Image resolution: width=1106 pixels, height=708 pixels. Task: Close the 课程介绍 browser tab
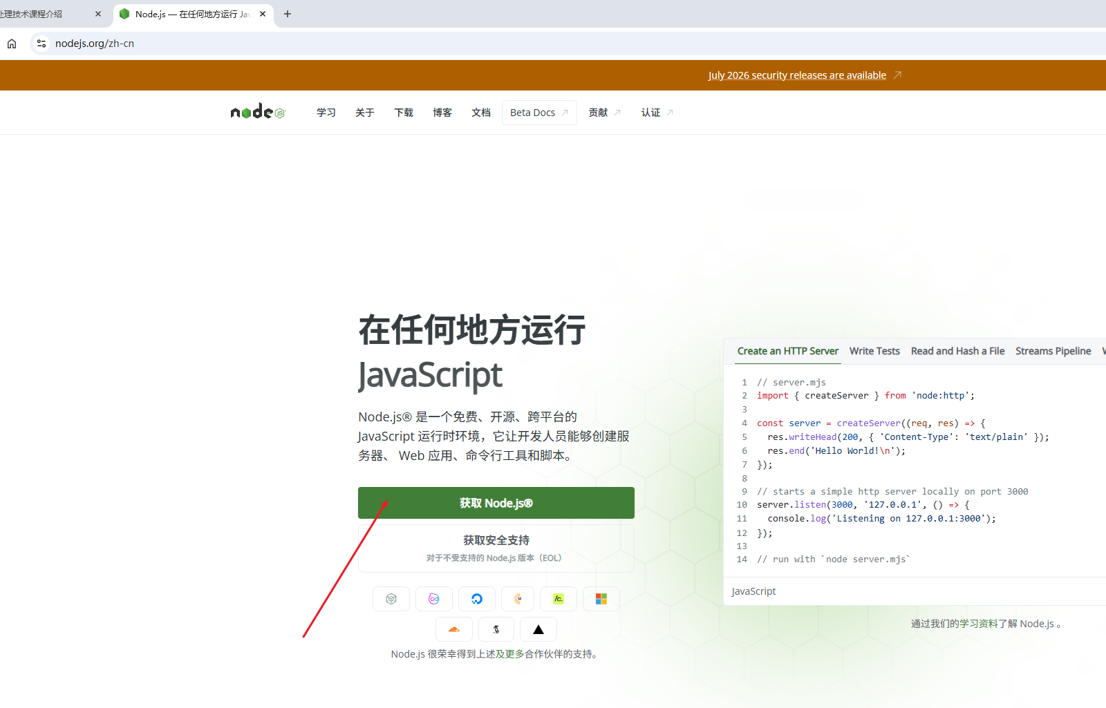(x=98, y=14)
